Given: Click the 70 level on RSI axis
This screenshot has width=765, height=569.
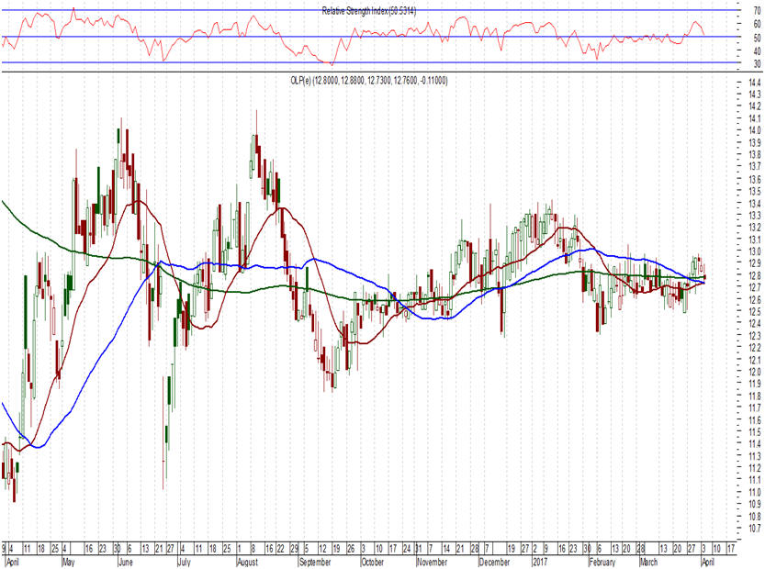Looking at the screenshot, I should [x=731, y=11].
